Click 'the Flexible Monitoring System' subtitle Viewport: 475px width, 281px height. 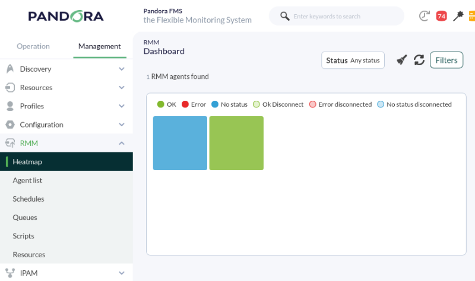point(198,20)
